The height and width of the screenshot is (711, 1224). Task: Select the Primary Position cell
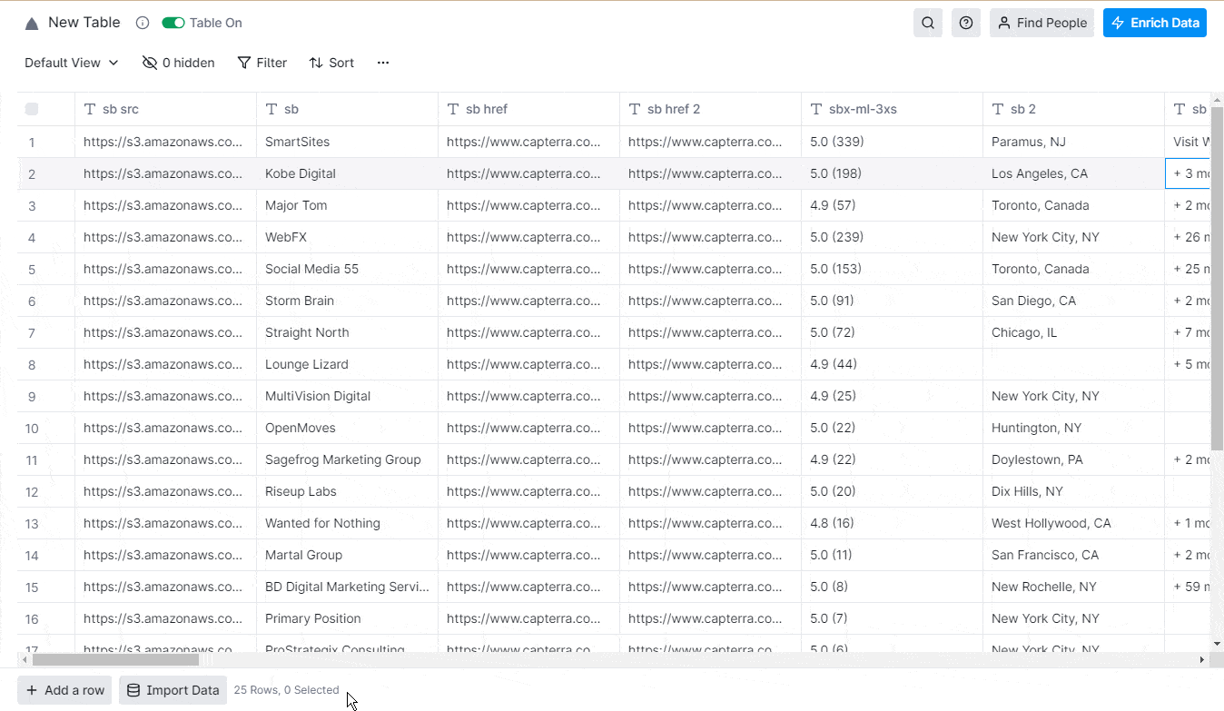tap(347, 618)
